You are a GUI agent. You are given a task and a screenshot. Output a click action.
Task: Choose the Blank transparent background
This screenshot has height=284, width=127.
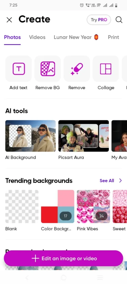[x=22, y=206]
